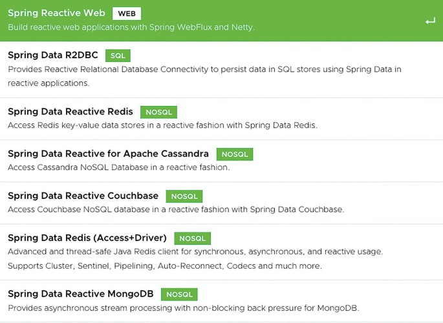This screenshot has height=323, width=443.
Task: Click the SQL tag on Spring Data R2DBC
Action: [118, 56]
